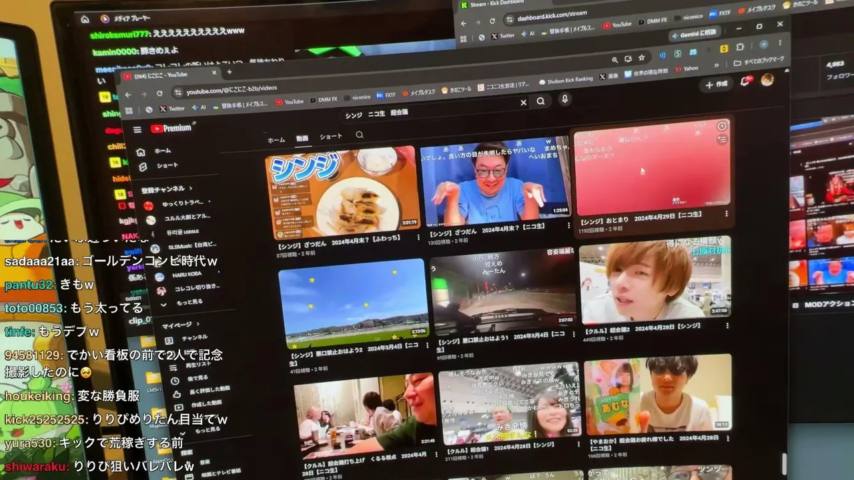This screenshot has width=854, height=480.
Task: Click the YouTube address bar URL
Action: pos(232,89)
